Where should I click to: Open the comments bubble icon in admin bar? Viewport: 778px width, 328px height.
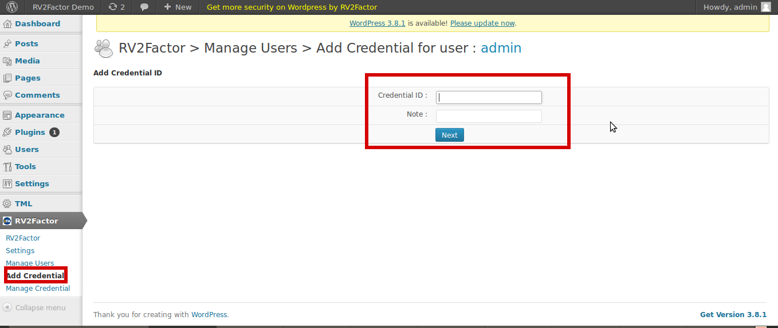145,7
